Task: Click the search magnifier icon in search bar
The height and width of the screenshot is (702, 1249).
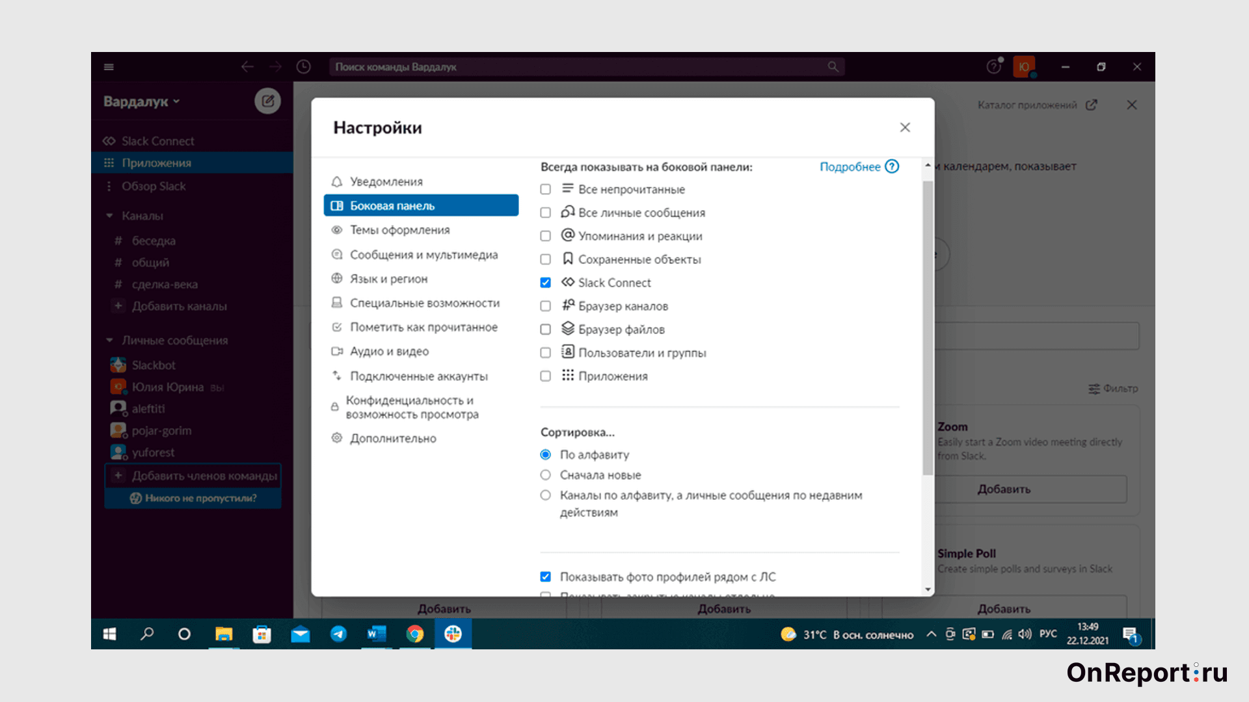Action: pos(833,67)
